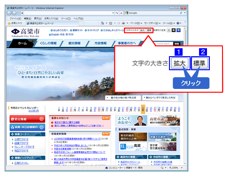
Task: Switch to the くらしの情報 tab
Action: [x=48, y=43]
